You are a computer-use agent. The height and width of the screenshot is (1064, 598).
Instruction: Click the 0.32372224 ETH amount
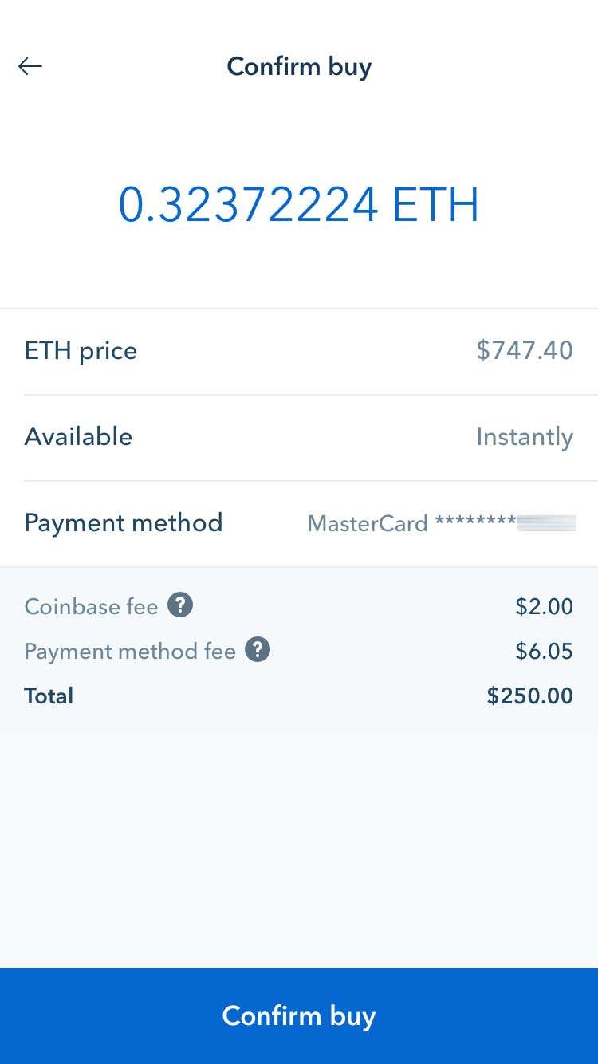299,205
